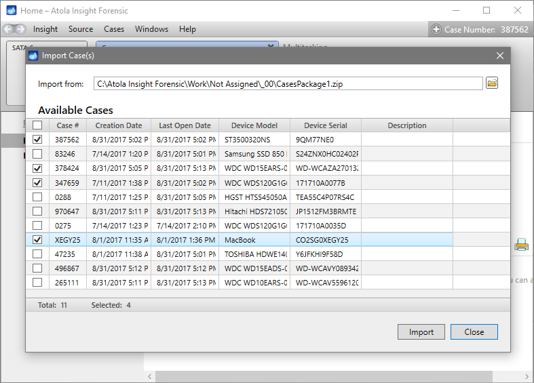Viewport: 534px width, 383px height.
Task: Open the Cases menu
Action: 114,29
